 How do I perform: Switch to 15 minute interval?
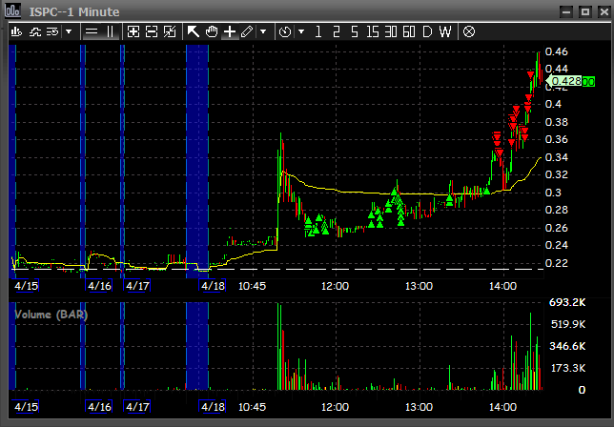point(373,31)
